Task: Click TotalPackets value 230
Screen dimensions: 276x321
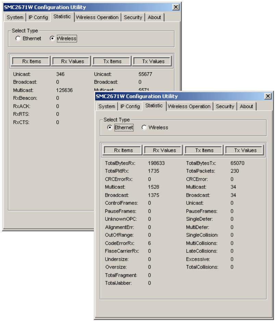Action: click(x=235, y=171)
